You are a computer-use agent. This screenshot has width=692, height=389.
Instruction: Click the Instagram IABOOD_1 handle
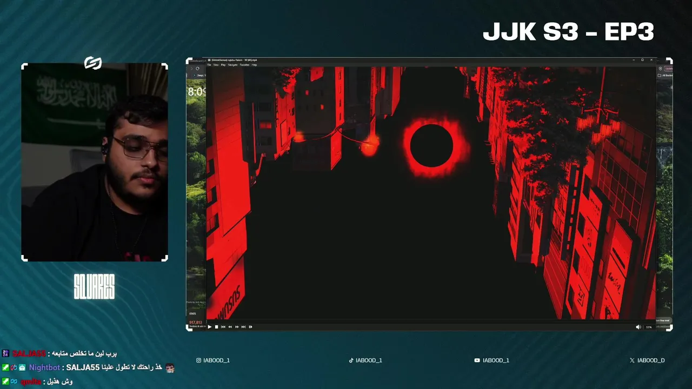[x=213, y=360]
